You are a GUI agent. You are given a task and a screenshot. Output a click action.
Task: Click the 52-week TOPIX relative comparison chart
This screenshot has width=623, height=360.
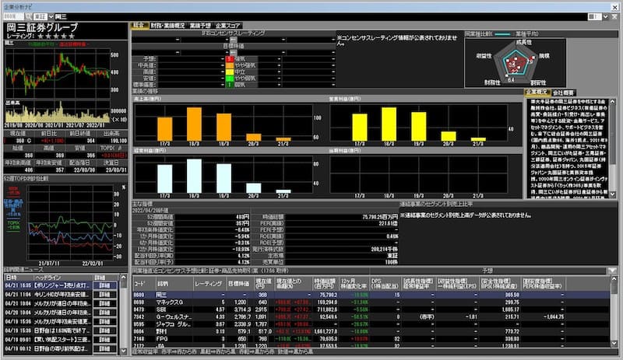(70, 222)
